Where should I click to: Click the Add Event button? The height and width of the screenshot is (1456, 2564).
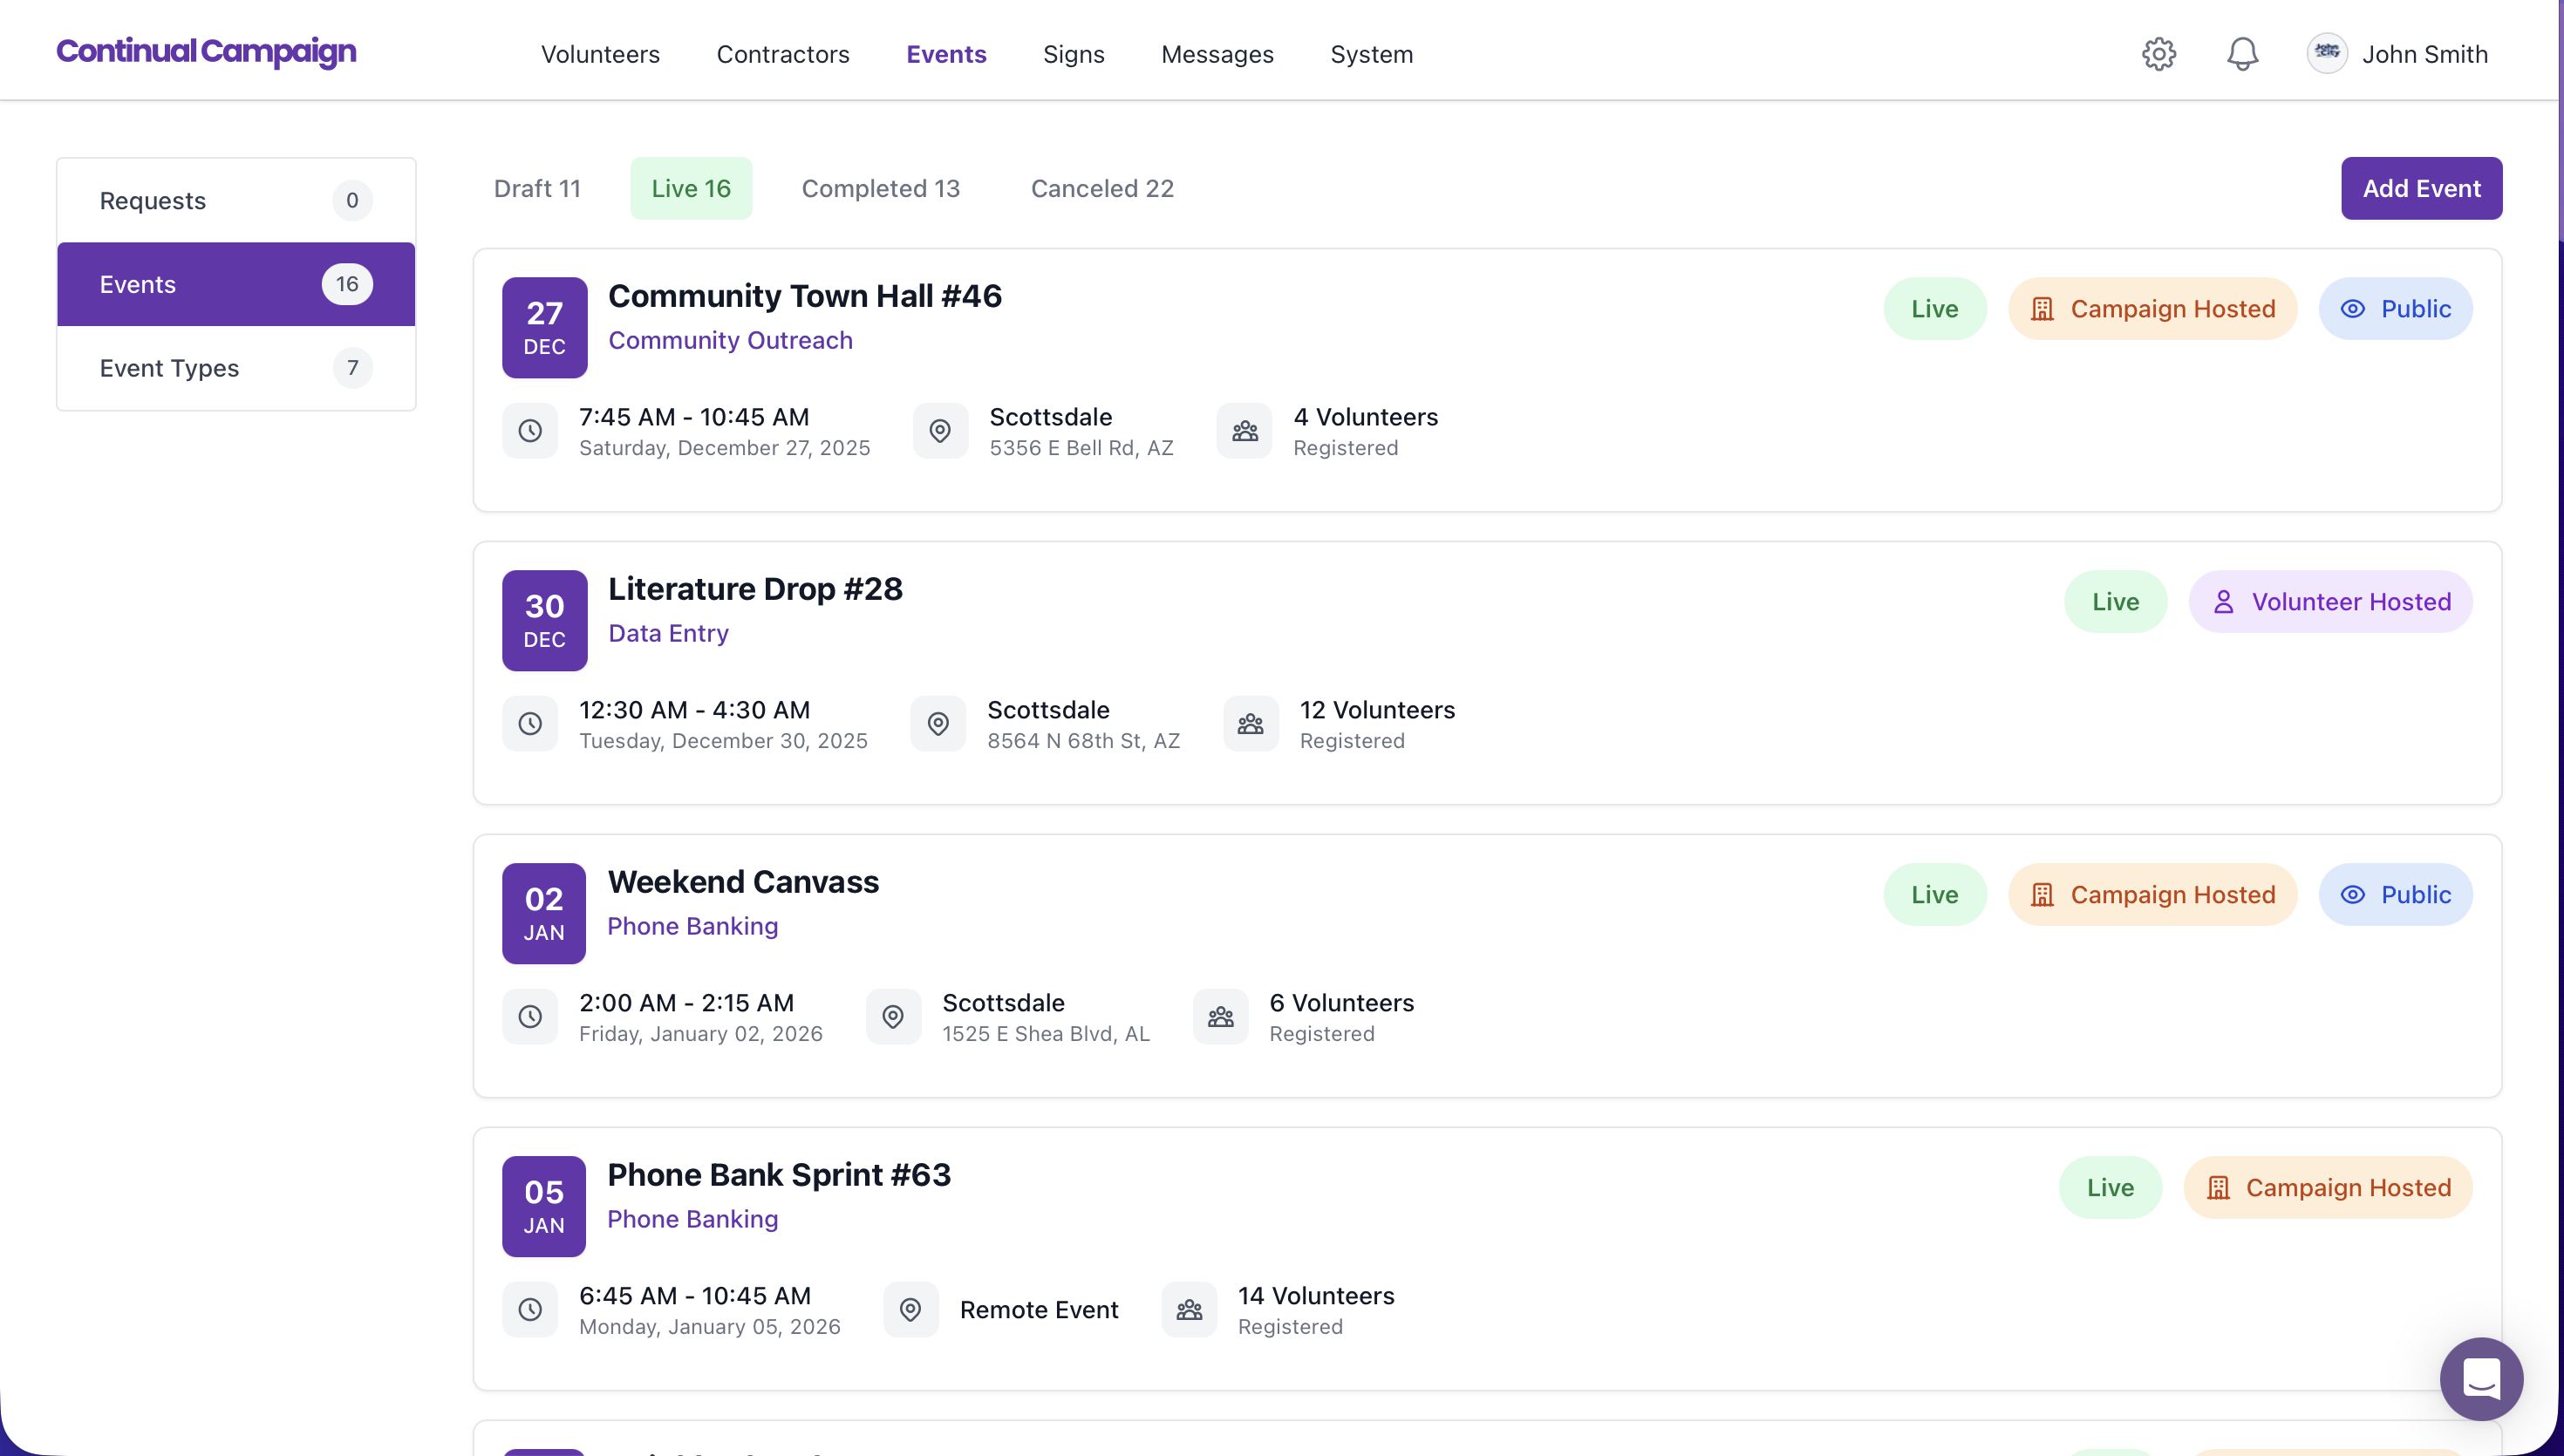(2420, 189)
